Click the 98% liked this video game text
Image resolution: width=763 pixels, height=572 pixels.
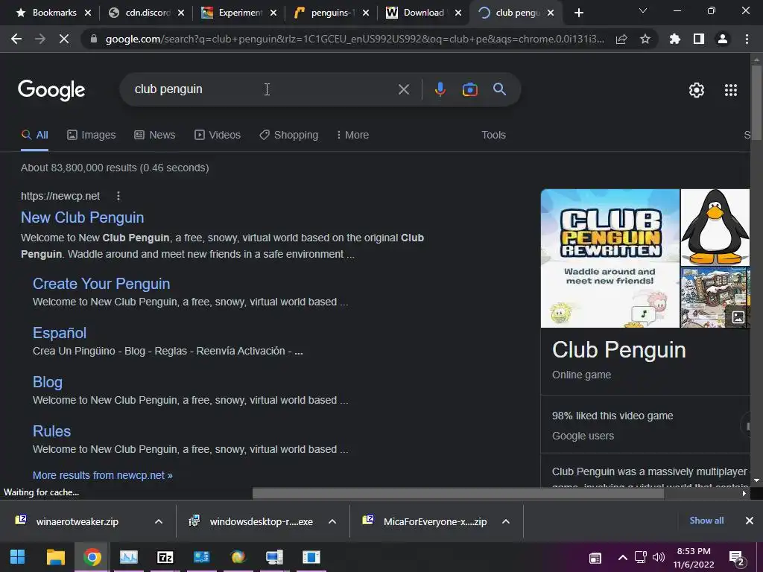tap(612, 416)
